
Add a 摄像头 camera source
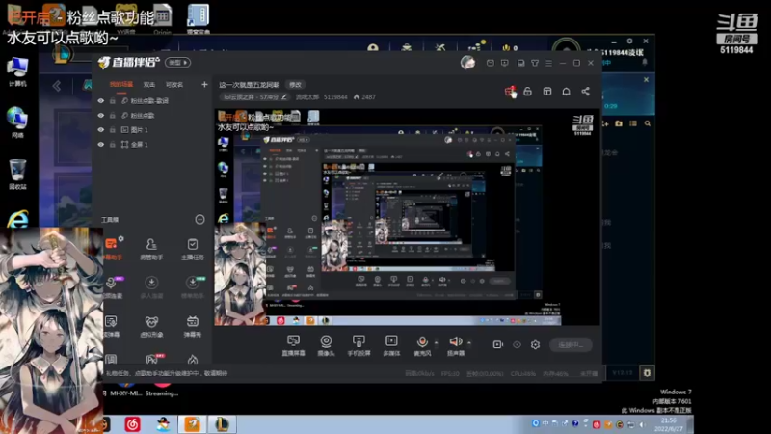point(326,345)
